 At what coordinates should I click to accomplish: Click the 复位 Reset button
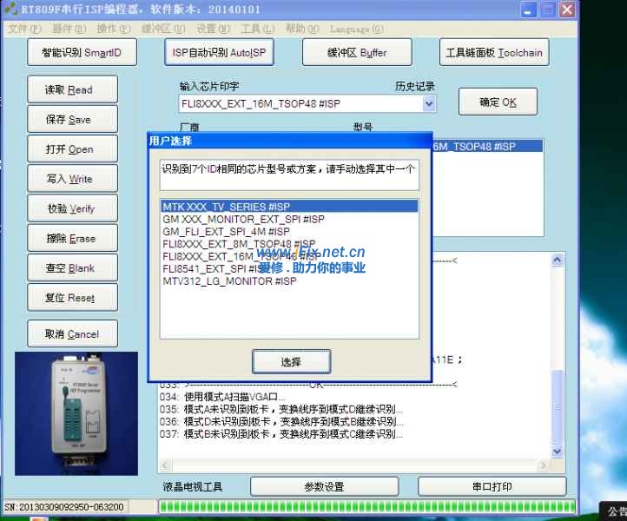[72, 298]
